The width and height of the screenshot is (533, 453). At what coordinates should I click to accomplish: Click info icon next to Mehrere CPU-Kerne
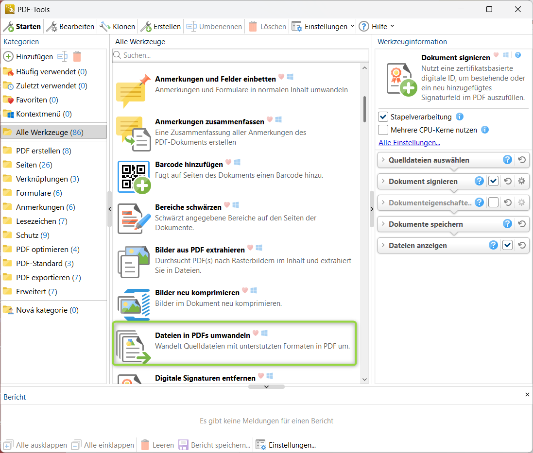(485, 130)
